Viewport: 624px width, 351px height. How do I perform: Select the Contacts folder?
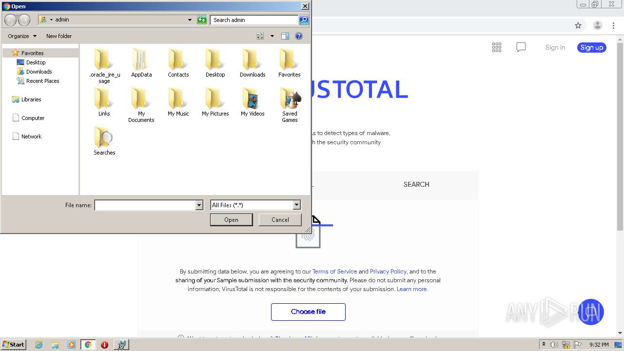[178, 63]
